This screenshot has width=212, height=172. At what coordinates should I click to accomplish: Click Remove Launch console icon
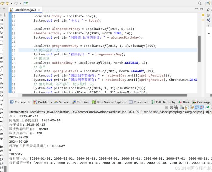(171, 108)
